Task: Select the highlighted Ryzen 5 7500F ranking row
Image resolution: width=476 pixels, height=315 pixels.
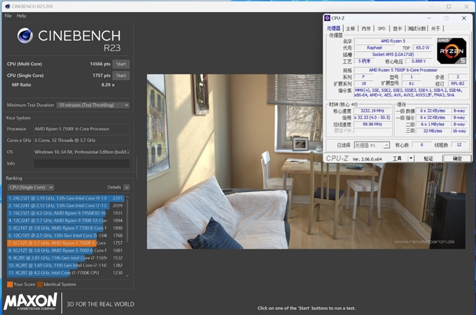Action: click(65, 243)
